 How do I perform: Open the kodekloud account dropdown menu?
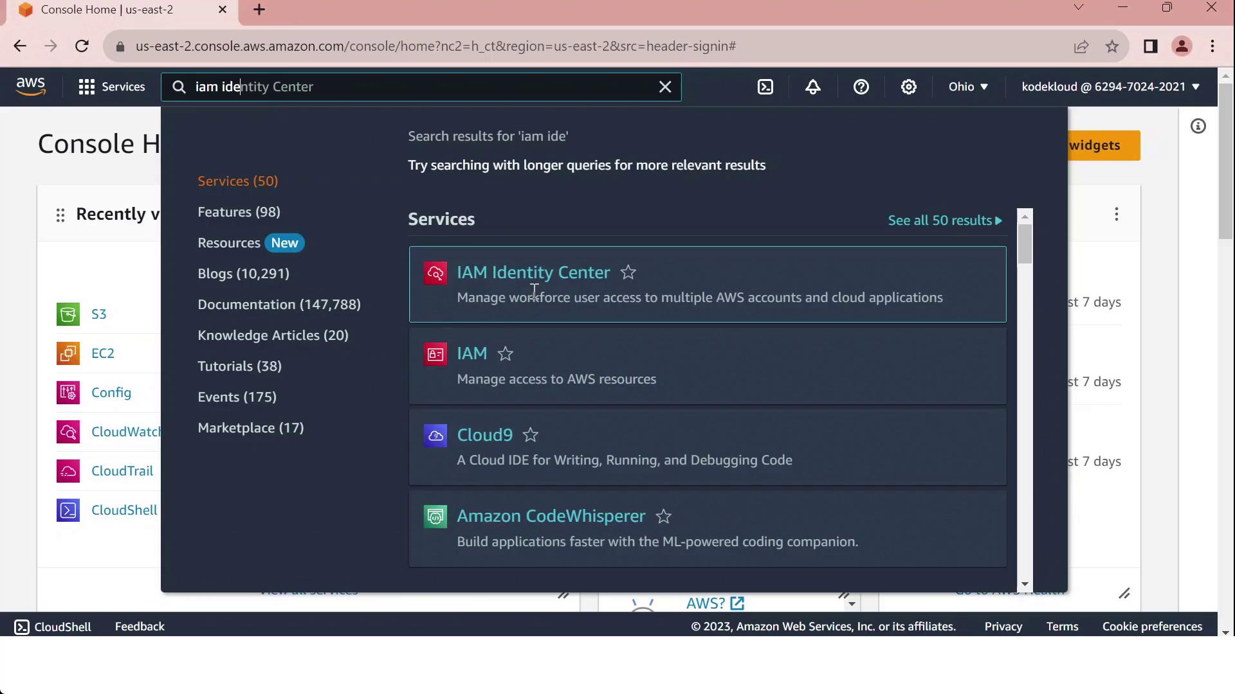tap(1110, 87)
